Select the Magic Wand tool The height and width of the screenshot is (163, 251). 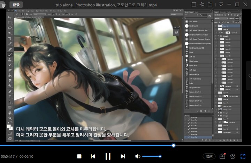[10, 33]
